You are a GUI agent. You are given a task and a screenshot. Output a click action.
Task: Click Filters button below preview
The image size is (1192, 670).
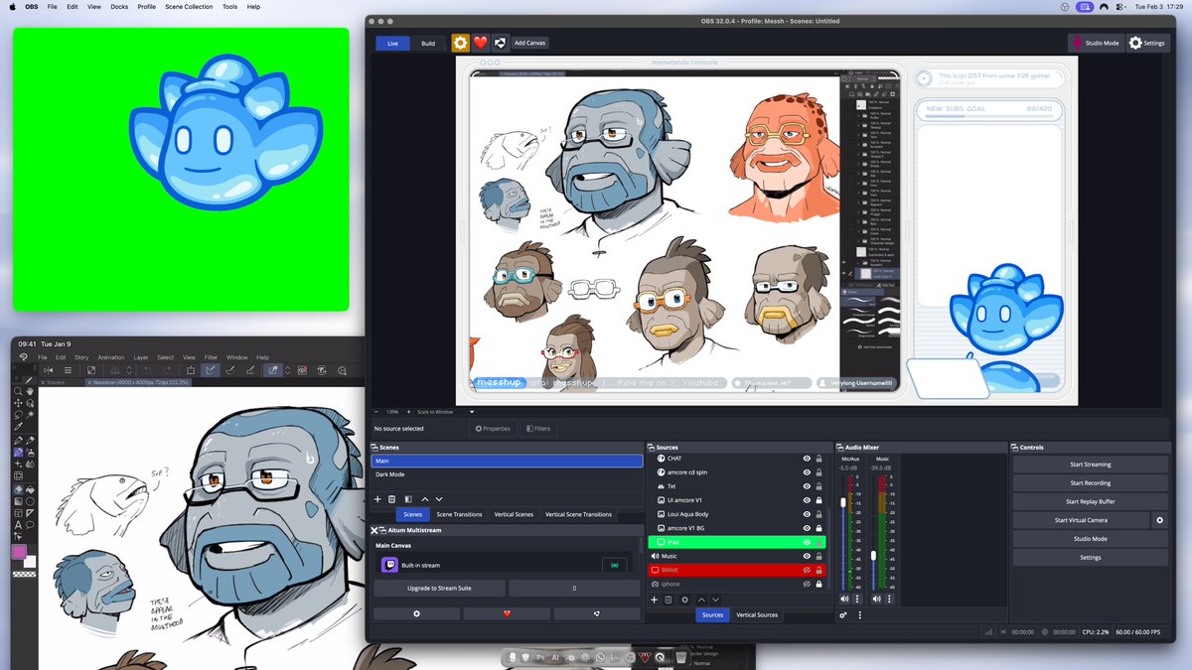537,429
